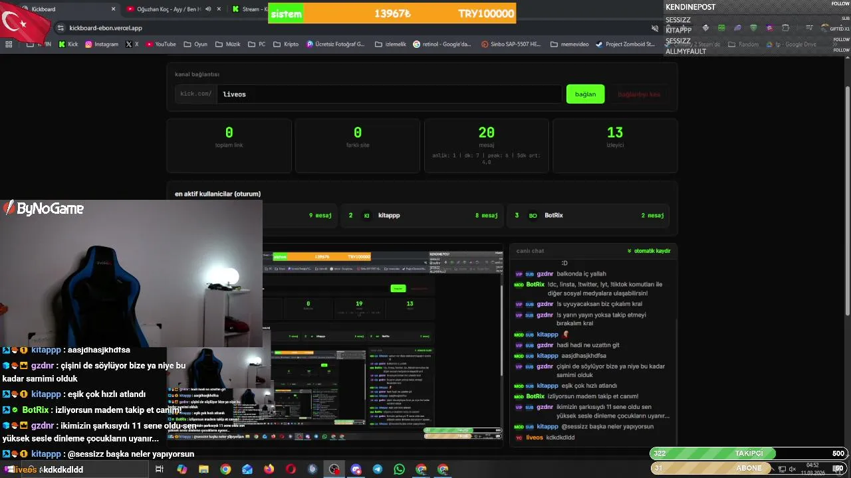Expand the memevideo bookmark folder
The image size is (851, 478).
tap(569, 44)
